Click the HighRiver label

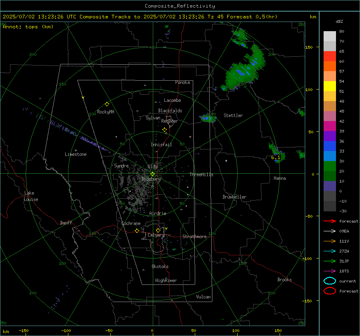166,280
